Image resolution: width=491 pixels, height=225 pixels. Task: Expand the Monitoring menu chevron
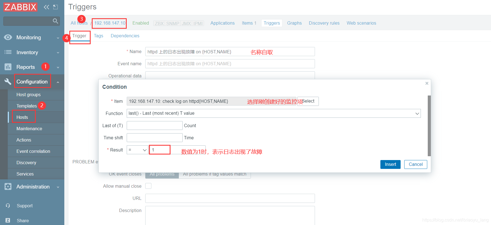click(58, 38)
